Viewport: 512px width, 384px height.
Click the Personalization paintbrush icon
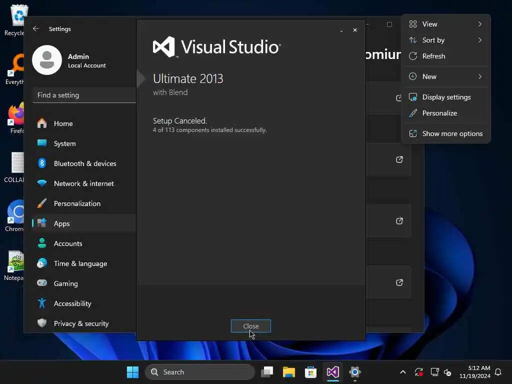click(x=42, y=203)
